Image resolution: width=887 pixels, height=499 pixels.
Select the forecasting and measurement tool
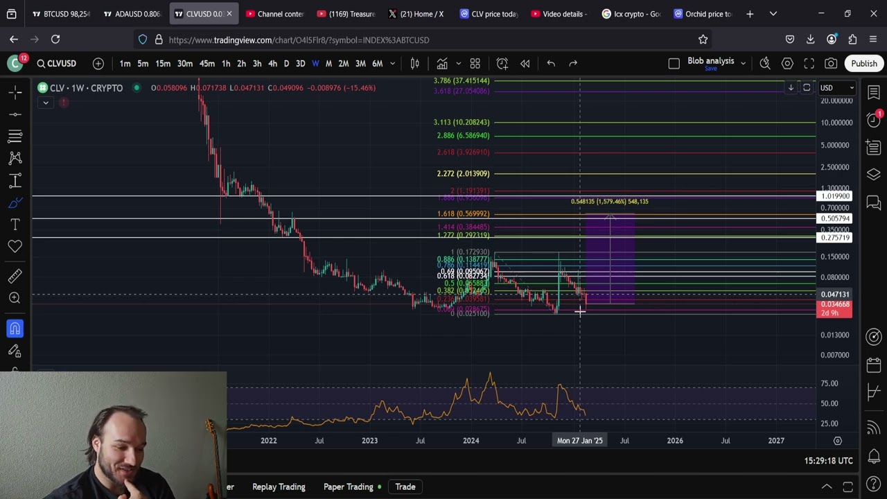[x=15, y=181]
